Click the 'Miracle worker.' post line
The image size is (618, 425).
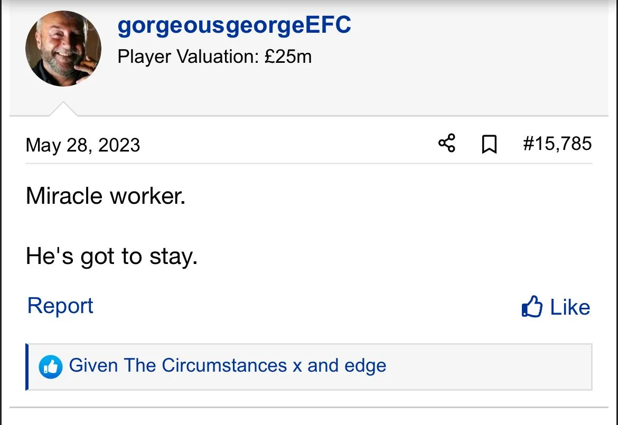(x=106, y=196)
